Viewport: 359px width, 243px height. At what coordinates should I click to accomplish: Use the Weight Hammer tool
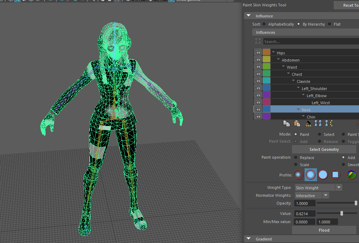pyautogui.click(x=308, y=123)
